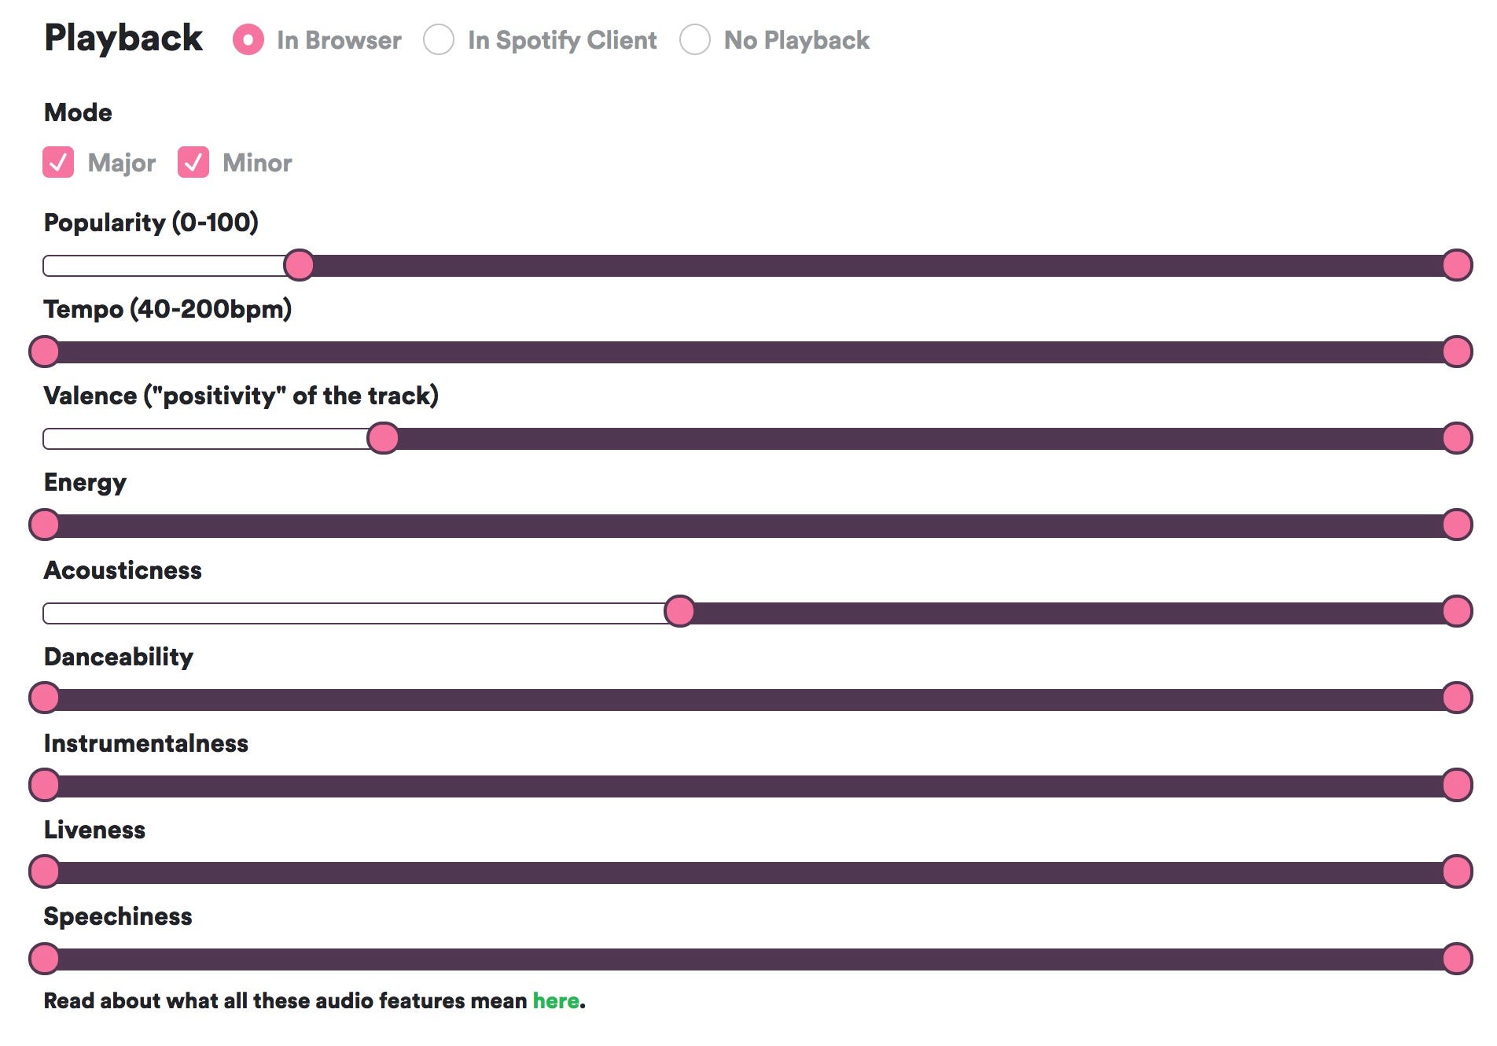Click the Tempo slider's minimum handle
The image size is (1497, 1046).
click(x=44, y=352)
